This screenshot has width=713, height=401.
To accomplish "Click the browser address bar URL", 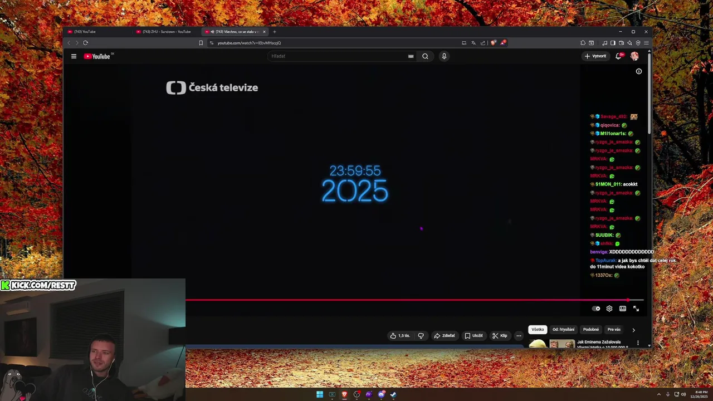I will (x=249, y=43).
